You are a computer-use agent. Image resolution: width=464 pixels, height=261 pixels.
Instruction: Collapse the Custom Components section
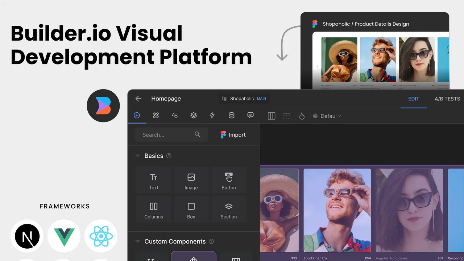(138, 241)
